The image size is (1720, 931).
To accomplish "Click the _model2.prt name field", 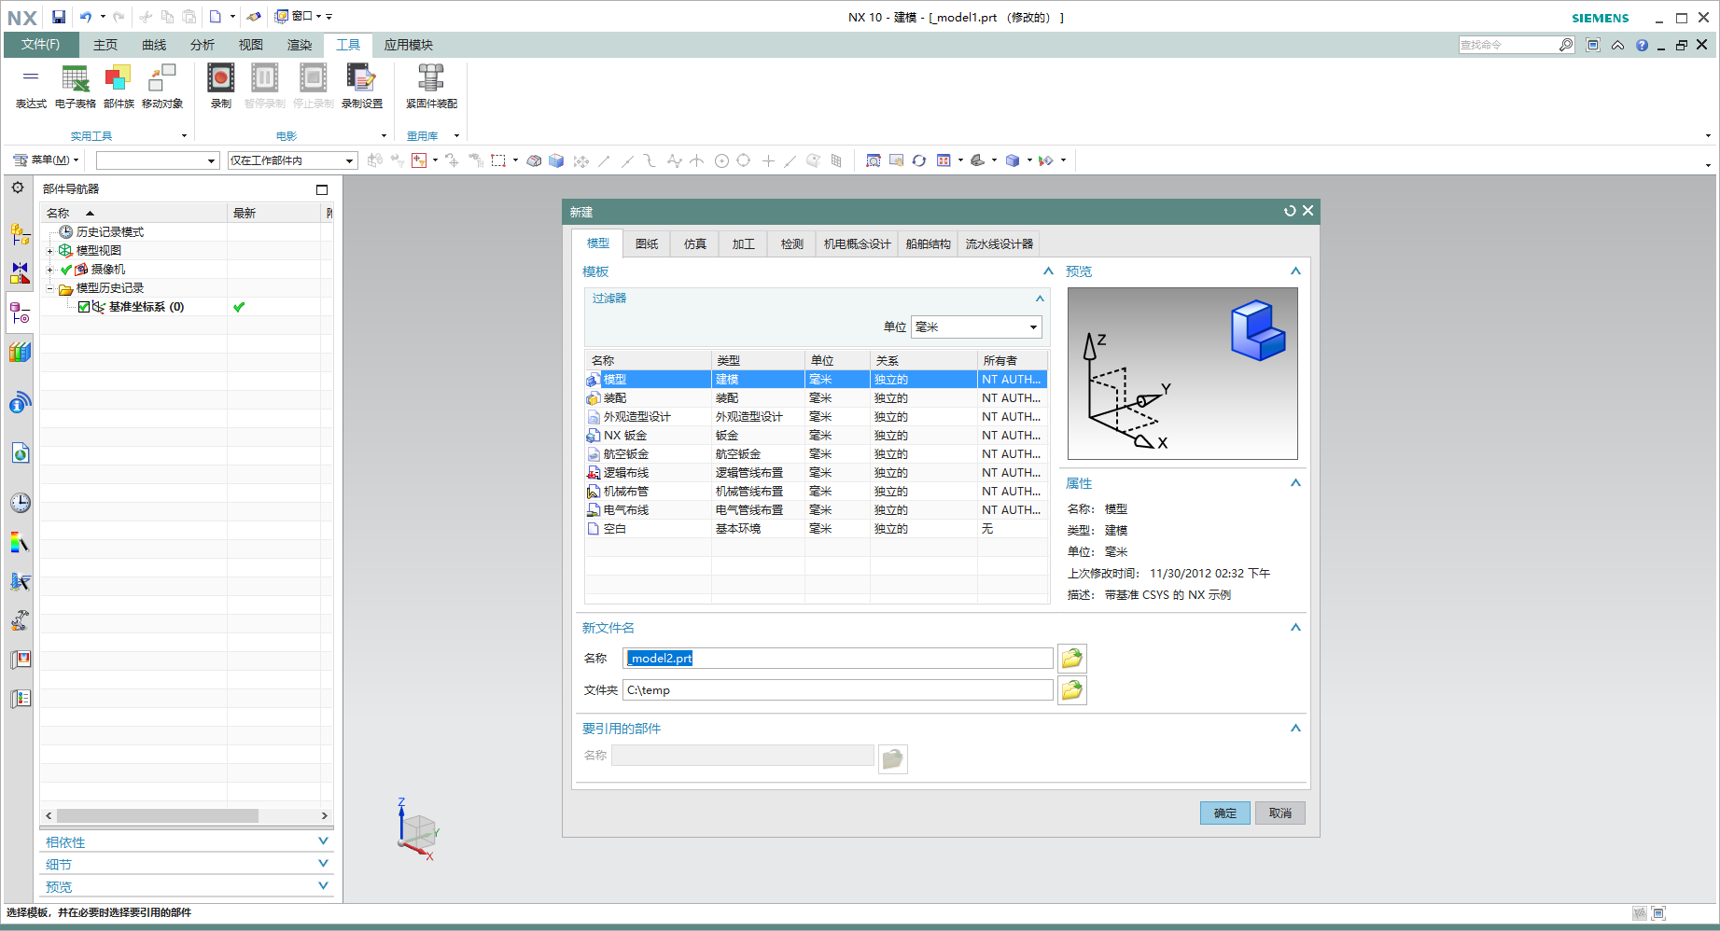I will click(837, 658).
